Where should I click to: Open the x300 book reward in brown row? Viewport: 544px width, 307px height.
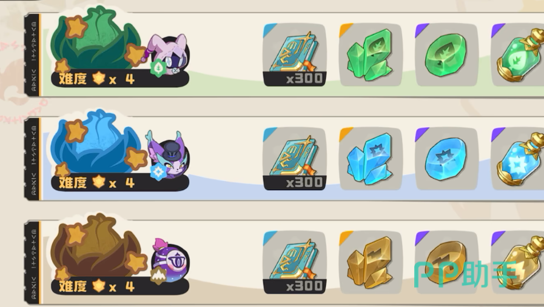(x=294, y=262)
